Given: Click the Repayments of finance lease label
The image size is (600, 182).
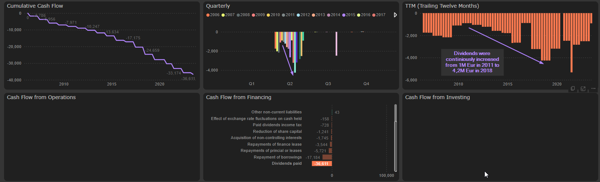Looking at the screenshot, I should 274,144.
